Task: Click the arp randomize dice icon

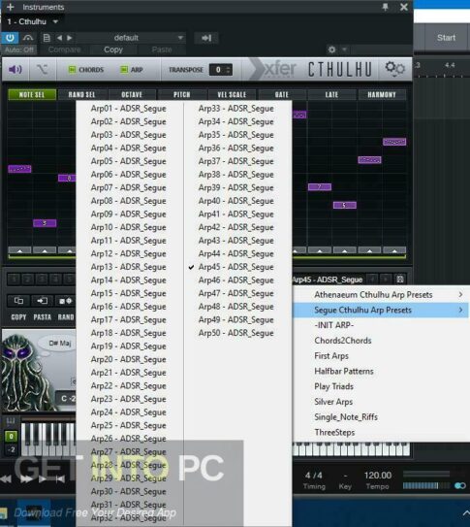Action: tap(66, 301)
